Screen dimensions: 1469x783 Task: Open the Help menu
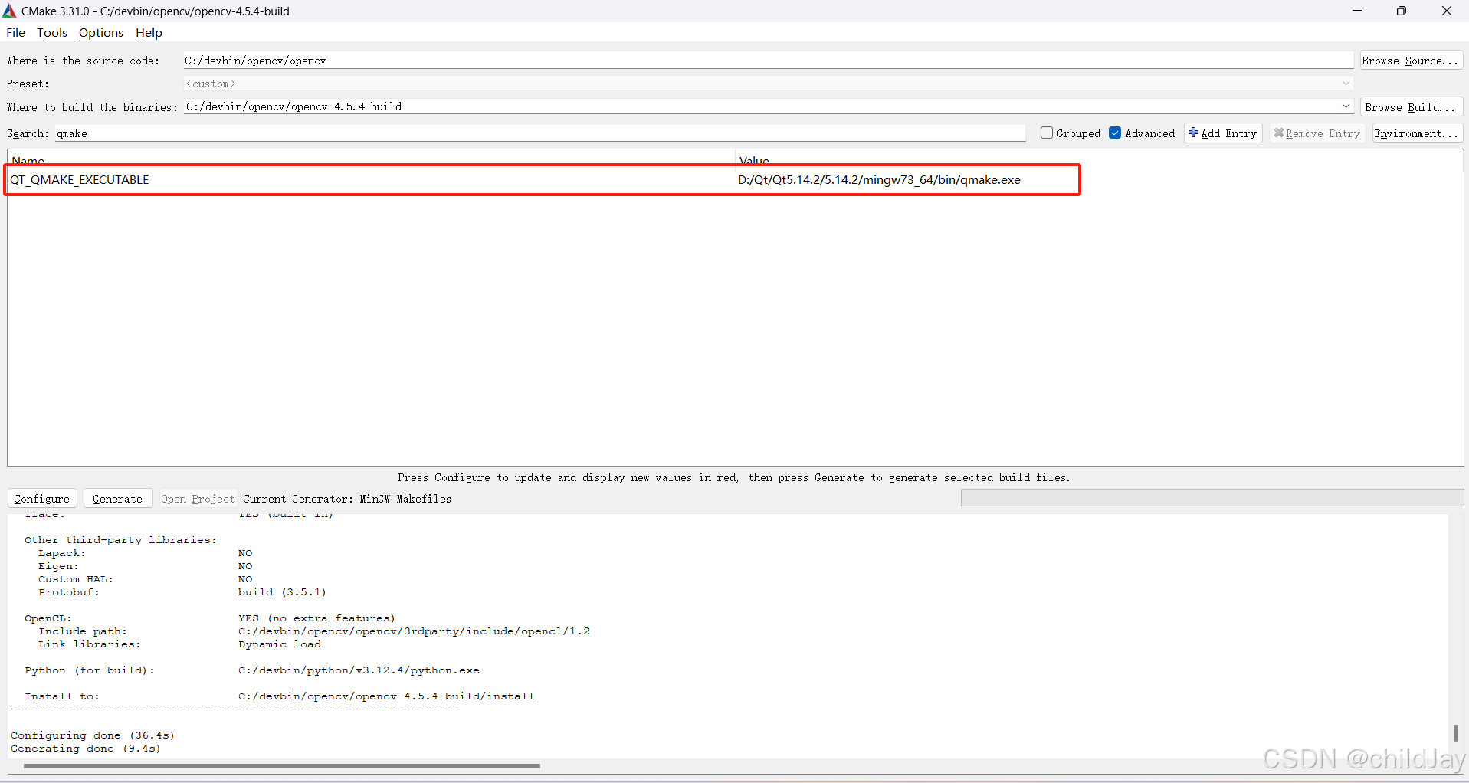tap(149, 32)
